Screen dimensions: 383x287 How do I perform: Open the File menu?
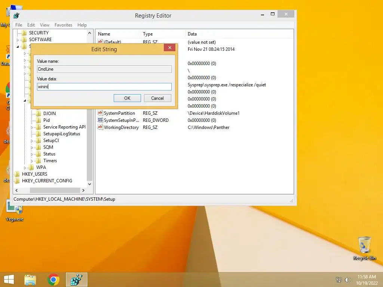[x=19, y=25]
